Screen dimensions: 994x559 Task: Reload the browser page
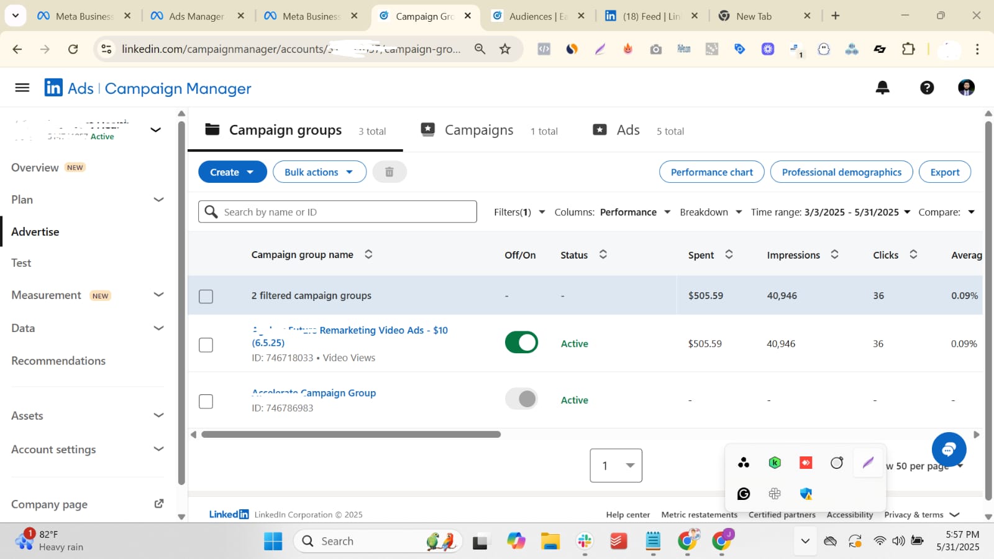tap(73, 49)
